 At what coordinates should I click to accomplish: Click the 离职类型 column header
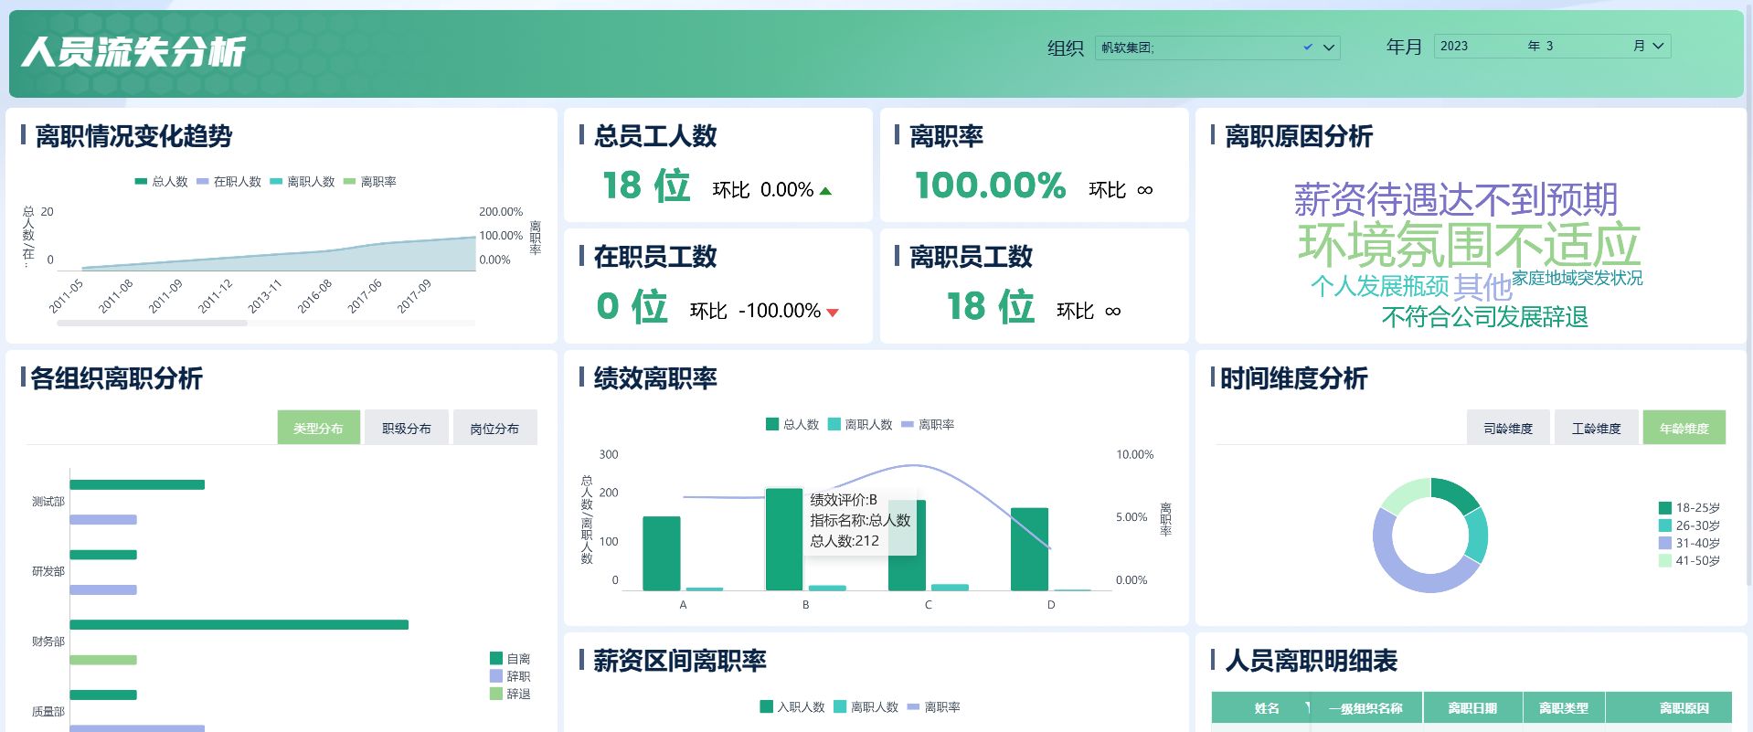[1564, 708]
